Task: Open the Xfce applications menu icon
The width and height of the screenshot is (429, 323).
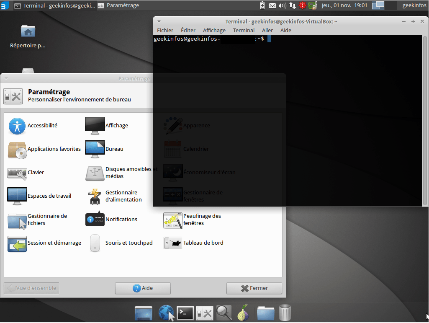Action: tap(5, 5)
